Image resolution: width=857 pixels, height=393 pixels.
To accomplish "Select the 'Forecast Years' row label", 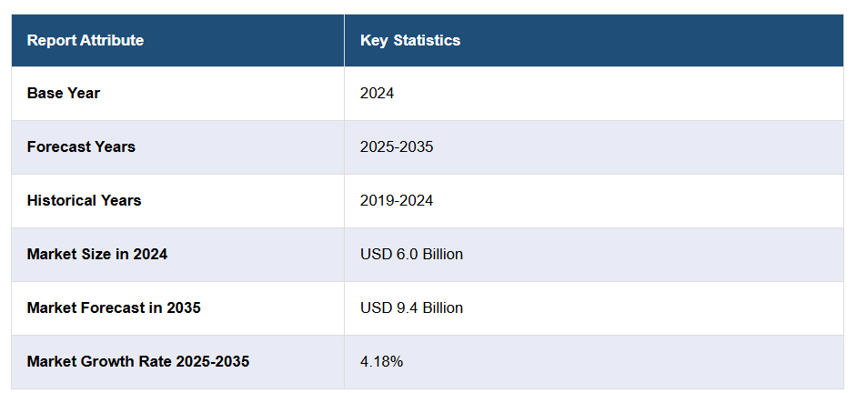I will [81, 146].
